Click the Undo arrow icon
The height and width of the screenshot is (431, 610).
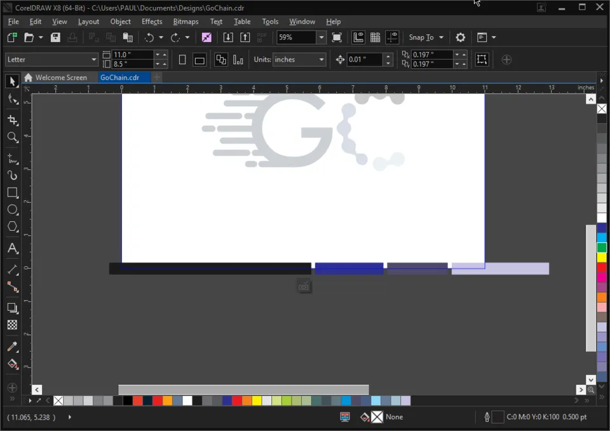click(149, 38)
